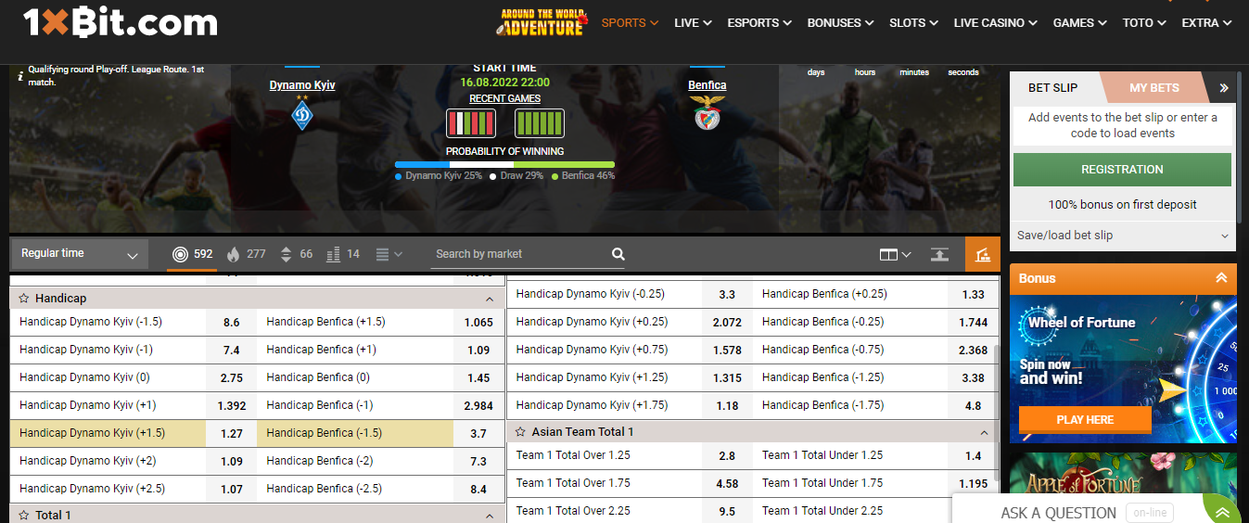
Task: Expand bet slip with double arrow icon
Action: point(1224,88)
